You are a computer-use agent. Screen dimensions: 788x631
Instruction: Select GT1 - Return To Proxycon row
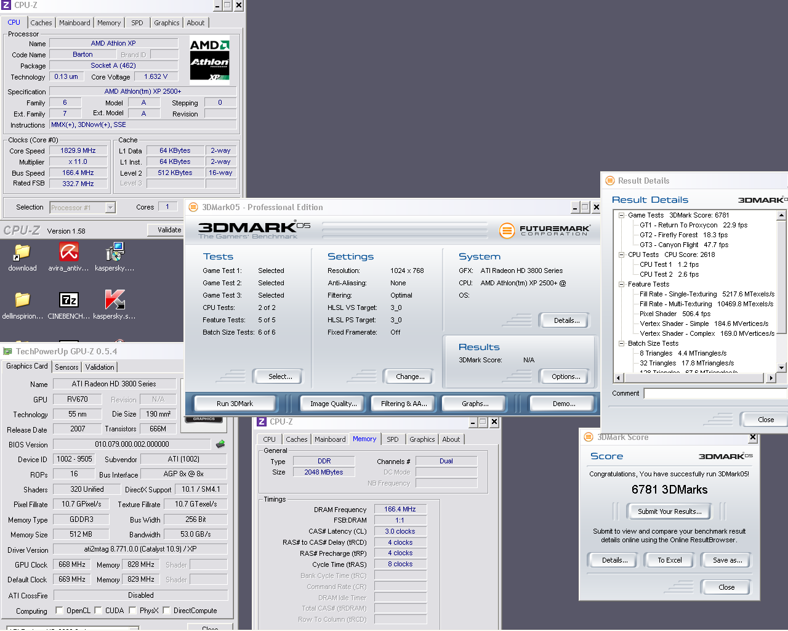[x=693, y=225]
